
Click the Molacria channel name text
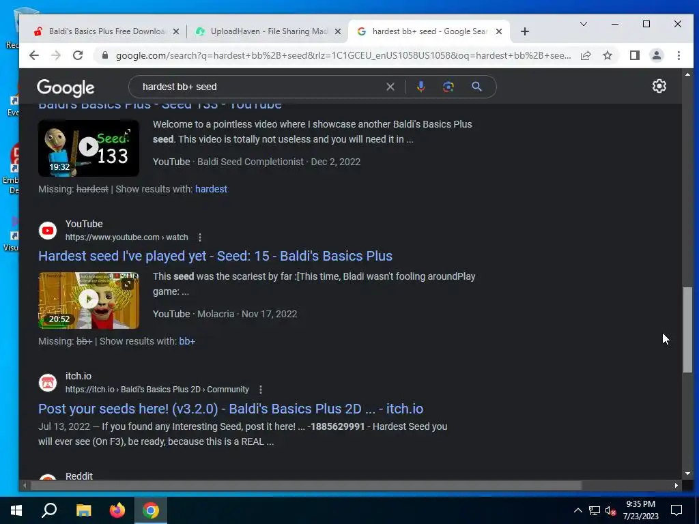pyautogui.click(x=216, y=314)
